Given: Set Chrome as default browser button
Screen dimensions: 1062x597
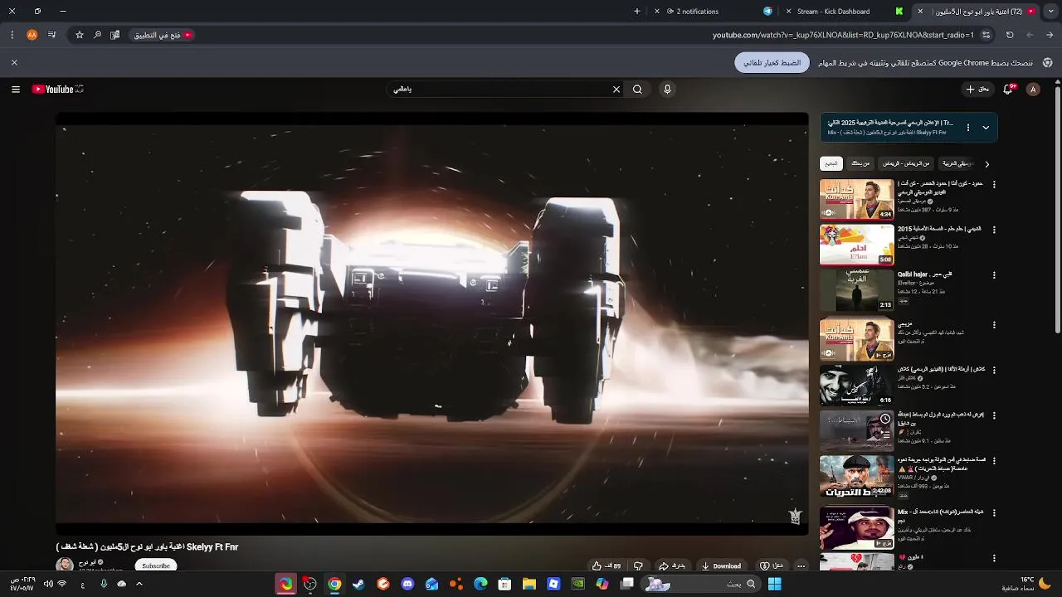Looking at the screenshot, I should [x=772, y=63].
